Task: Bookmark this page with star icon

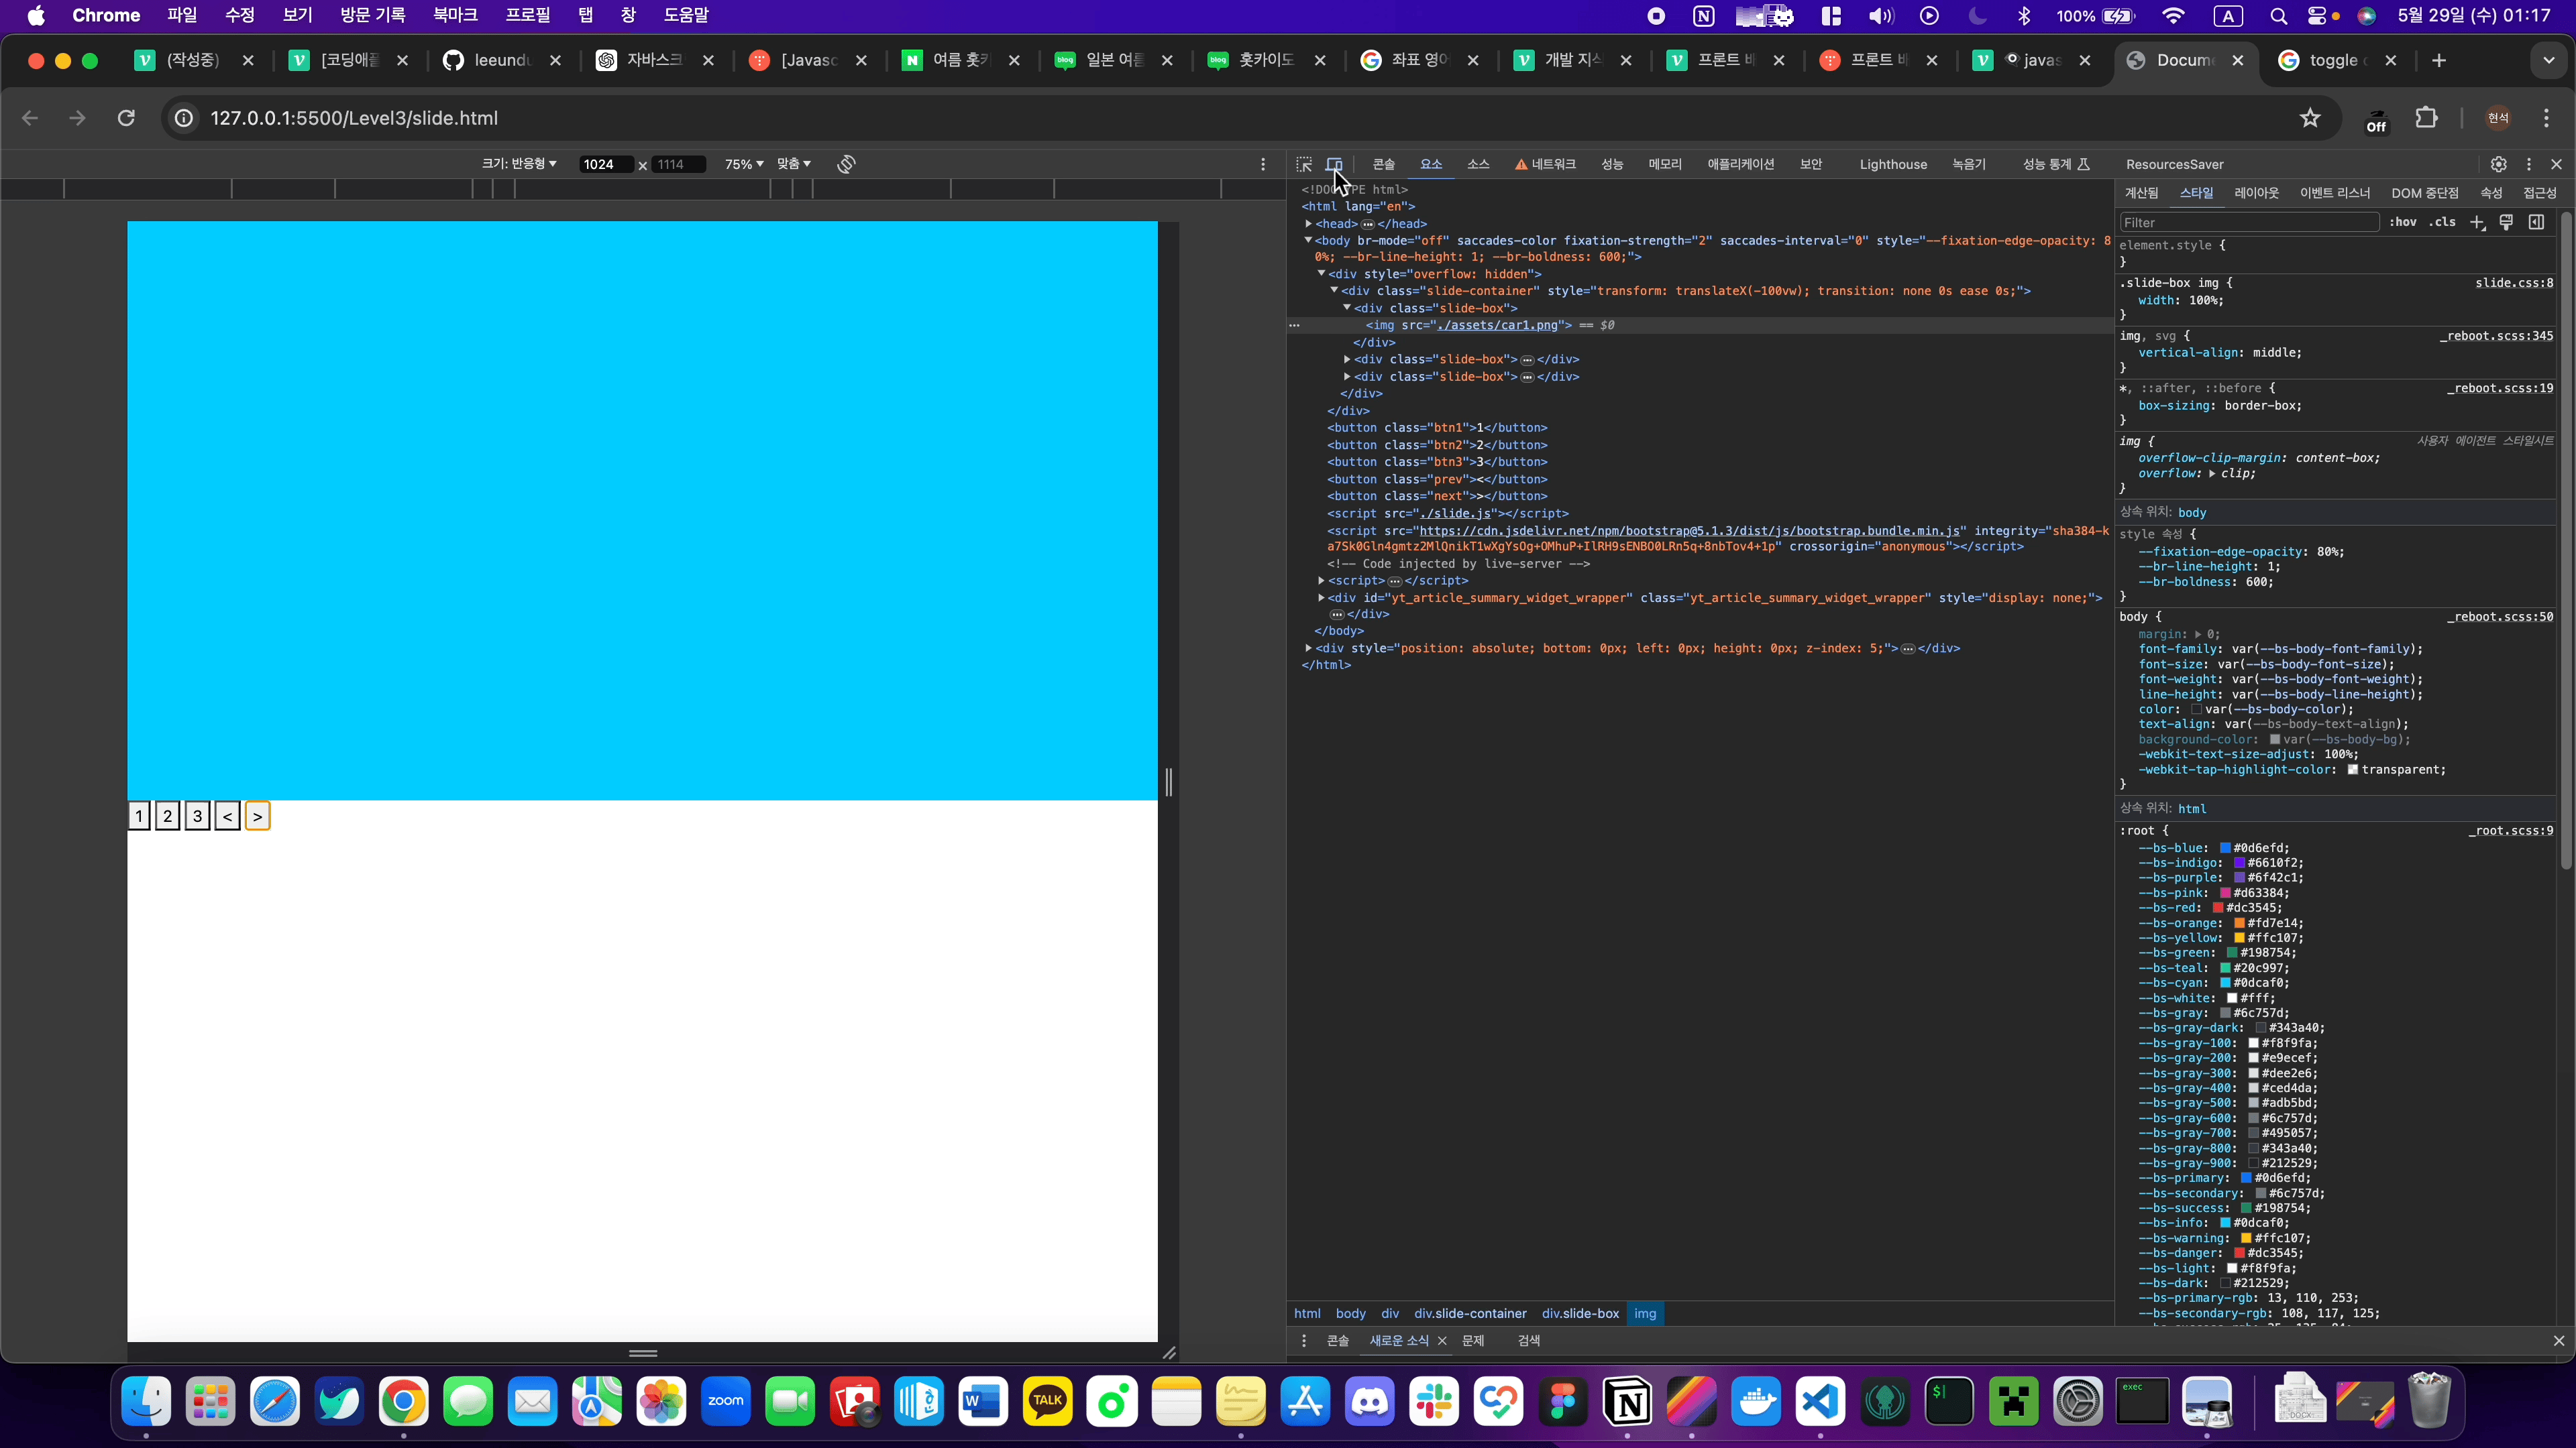Action: [x=2310, y=118]
